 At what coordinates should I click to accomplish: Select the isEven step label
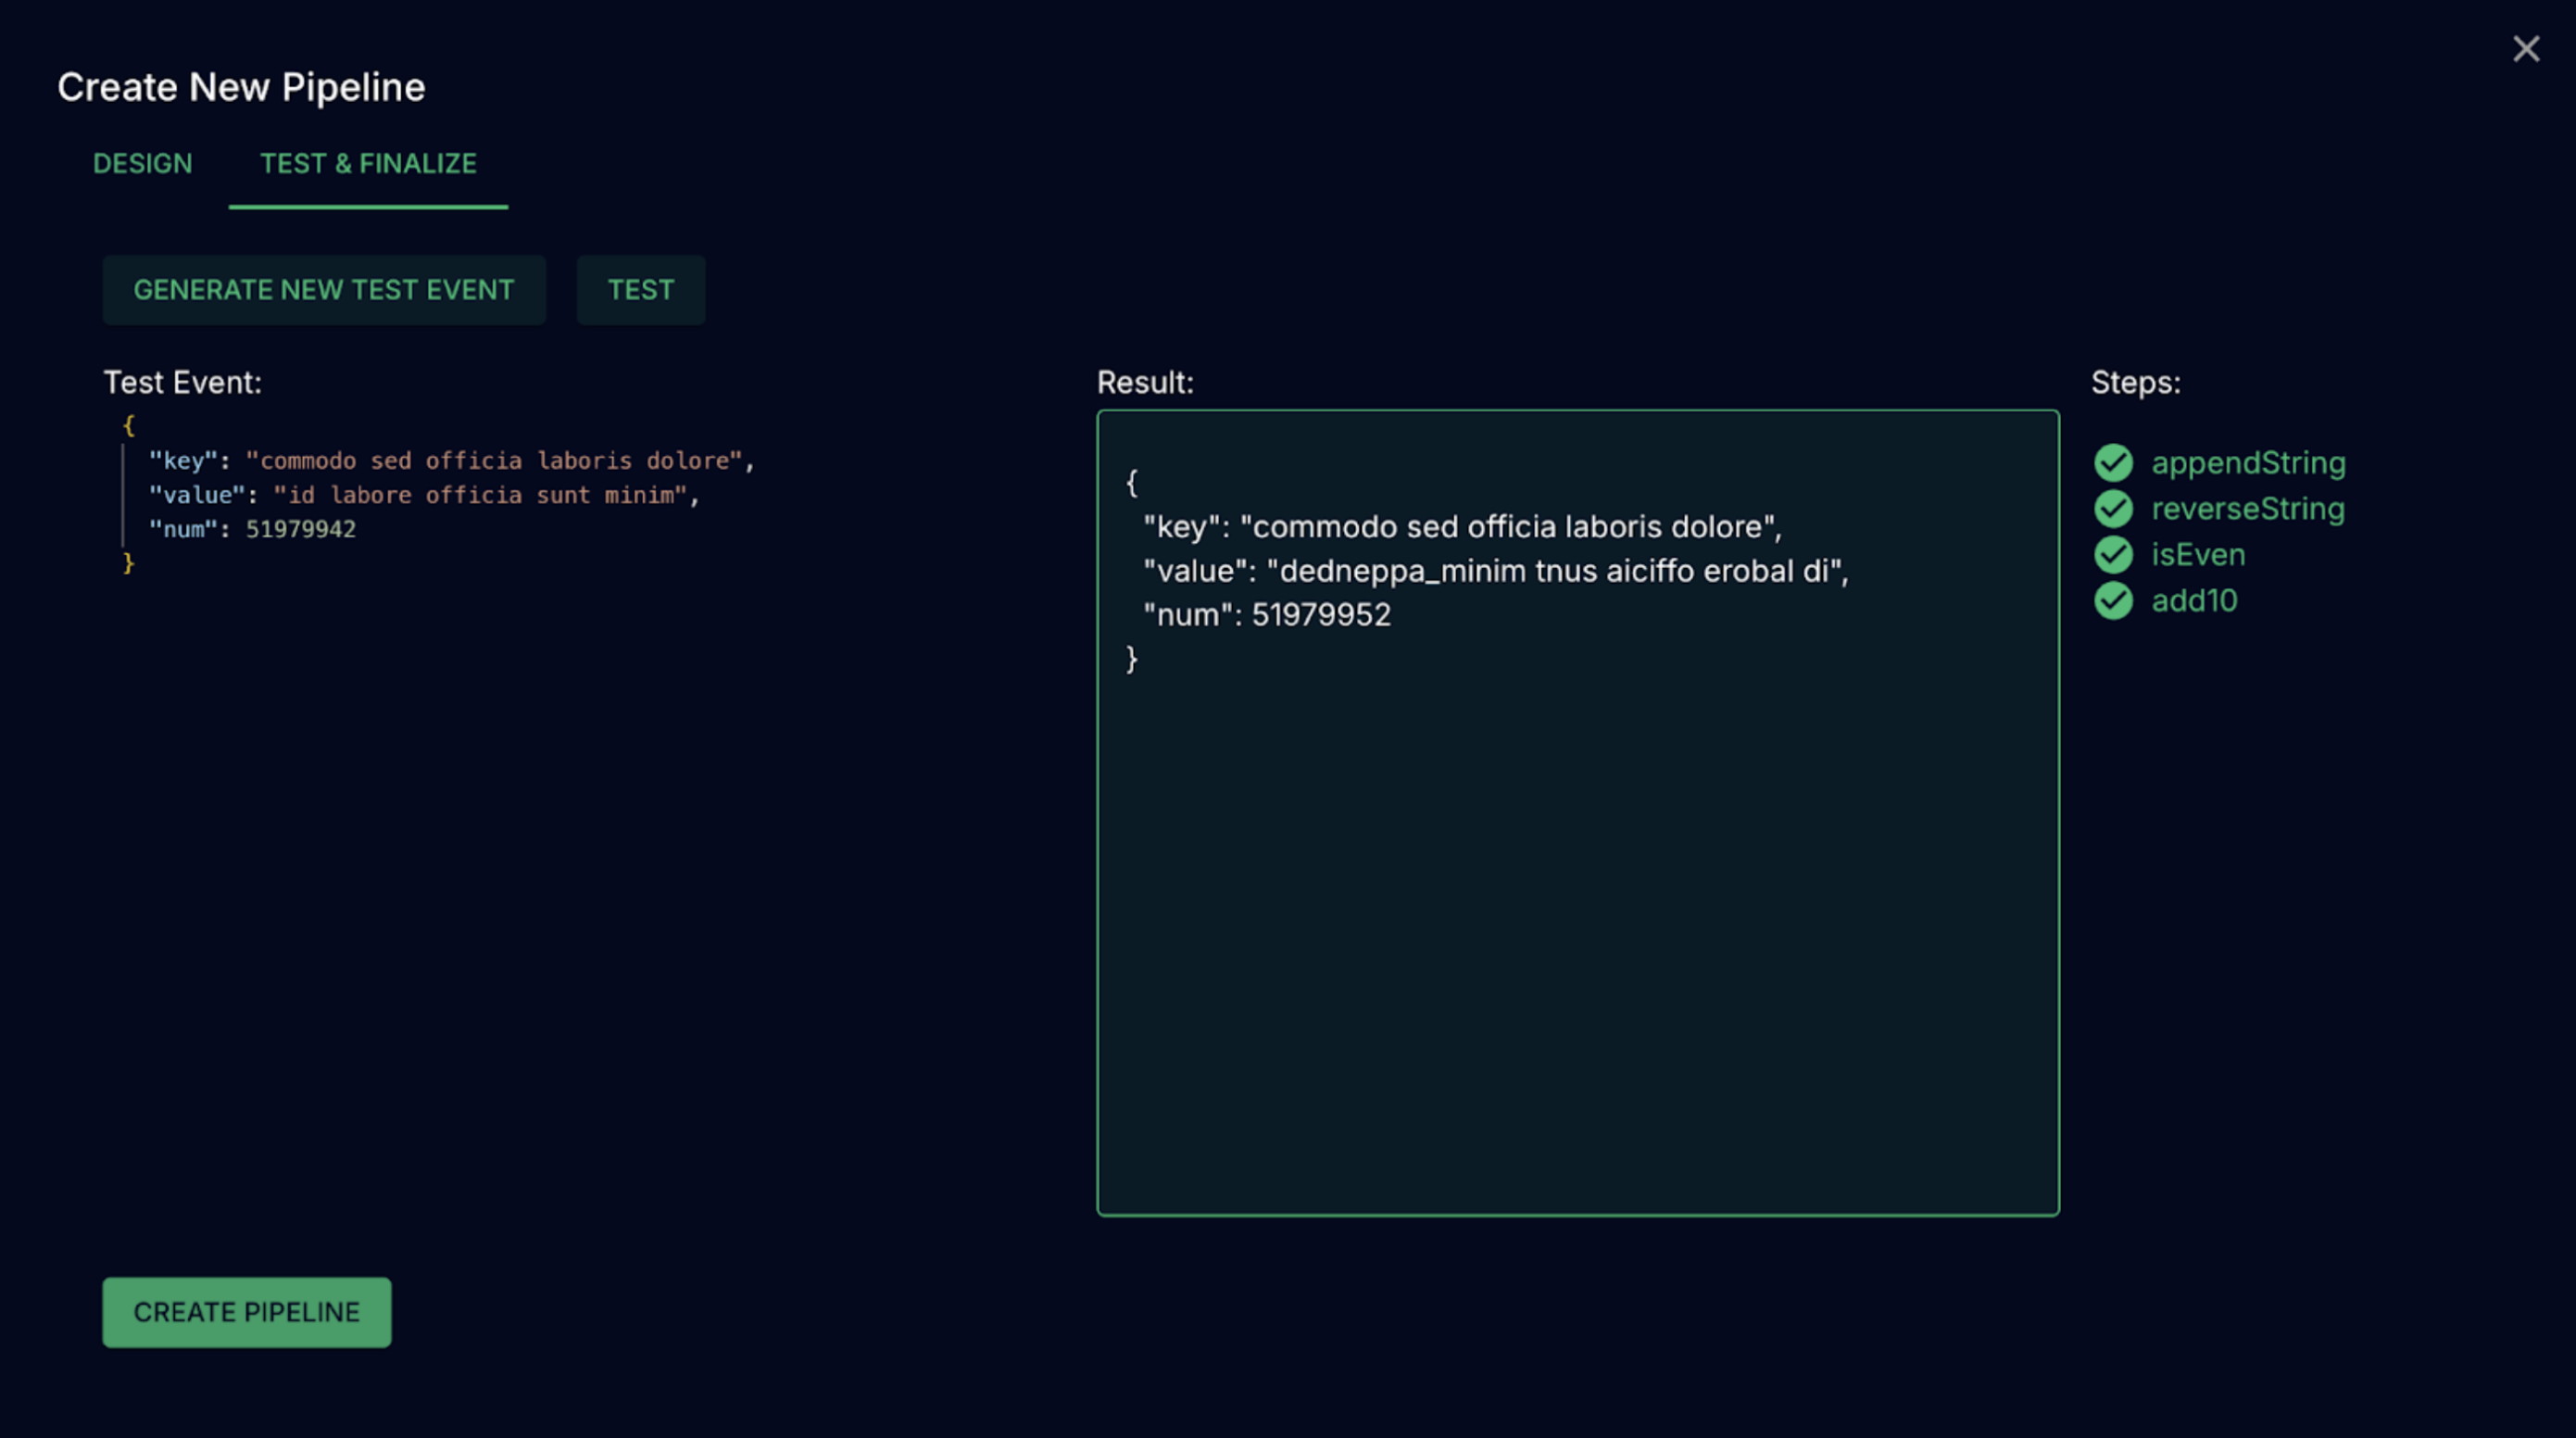click(2198, 555)
